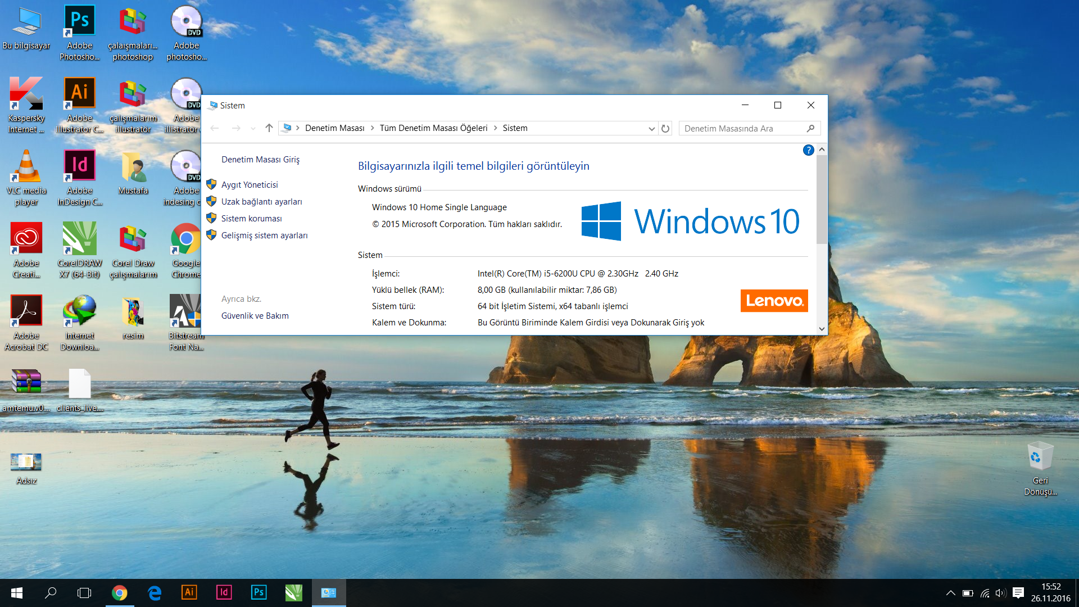Open Kaspersky Internet Security icon
Image resolution: width=1079 pixels, height=607 pixels.
coord(26,105)
